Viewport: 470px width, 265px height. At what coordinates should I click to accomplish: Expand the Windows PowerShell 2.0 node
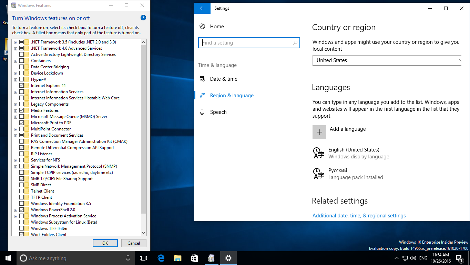click(16, 210)
